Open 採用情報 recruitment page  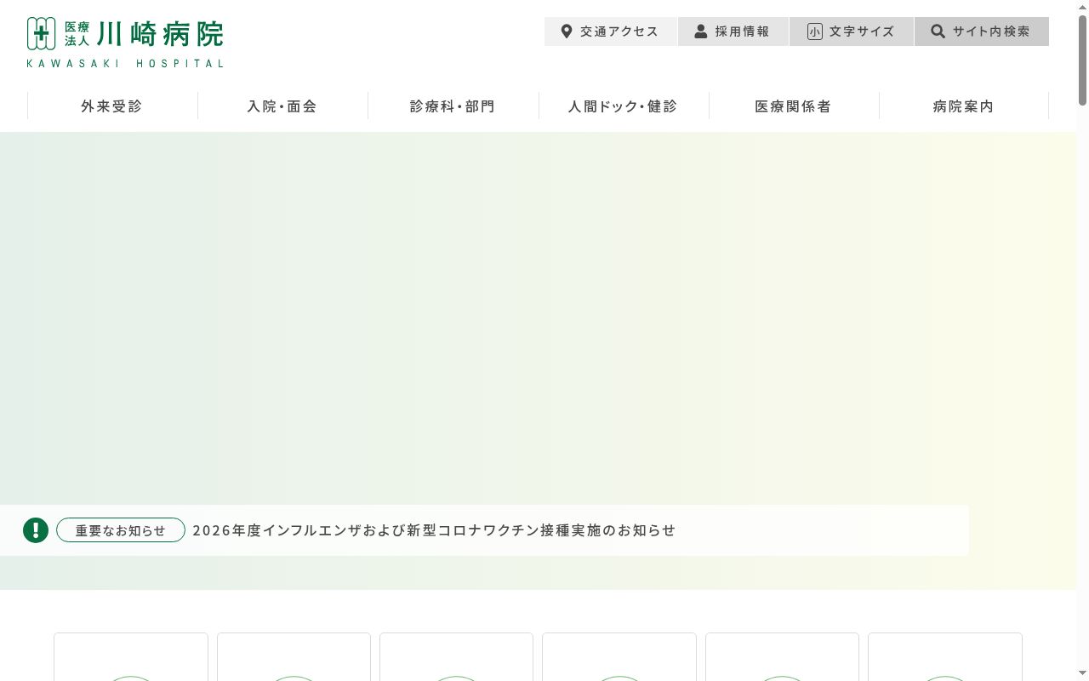coord(733,31)
